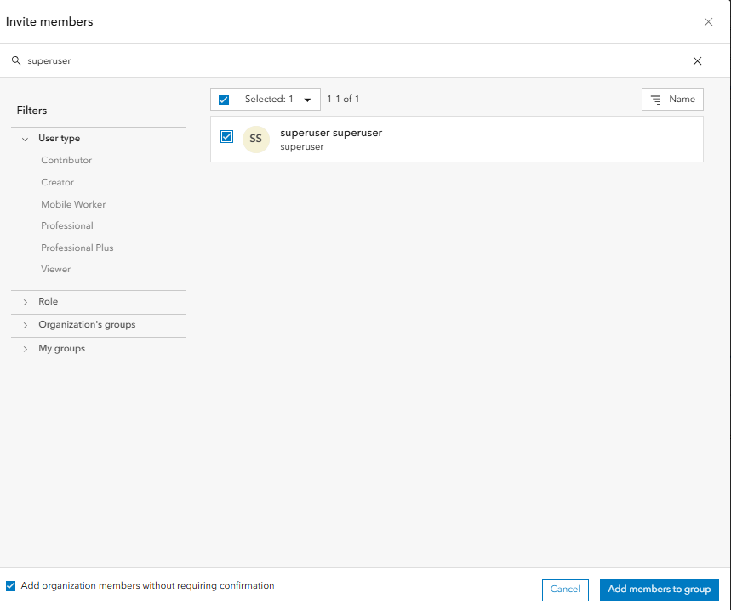Open the Selected: 1 dropdown
Screen dimensions: 731x610
click(278, 100)
